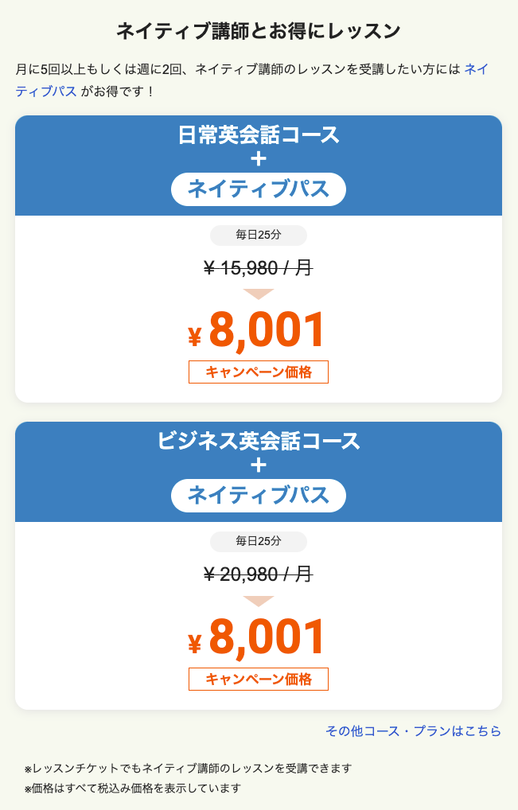Click the plus sign under 日常英会話コース title
This screenshot has width=518, height=810.
click(x=259, y=158)
